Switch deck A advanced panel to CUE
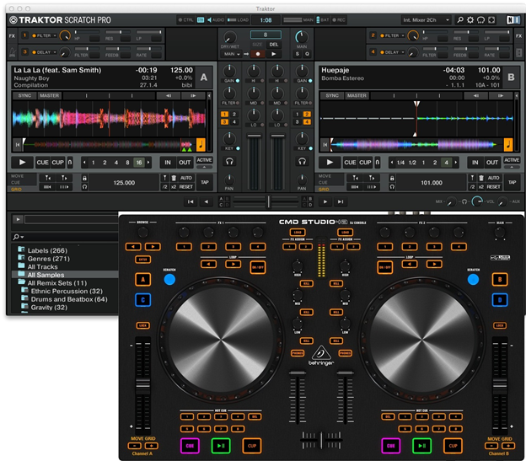526x461 pixels. point(16,183)
